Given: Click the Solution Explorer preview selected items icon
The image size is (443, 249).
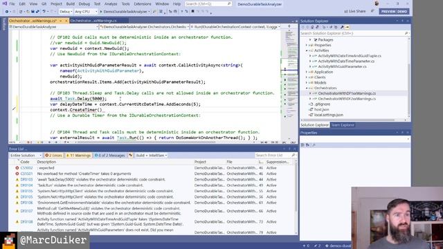Looking at the screenshot, I should coord(347,27).
